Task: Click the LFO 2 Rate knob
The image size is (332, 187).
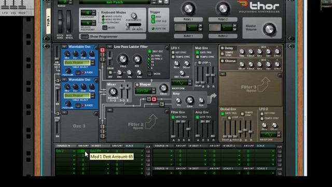Action: 264,125
